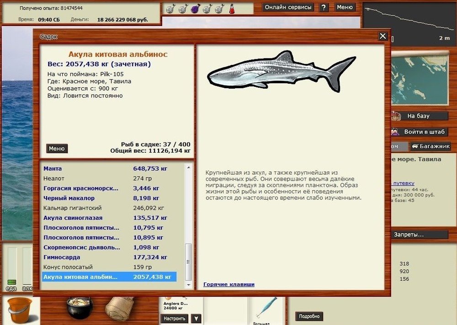
Task: Open the Багажник trunk button
Action: pos(430,147)
